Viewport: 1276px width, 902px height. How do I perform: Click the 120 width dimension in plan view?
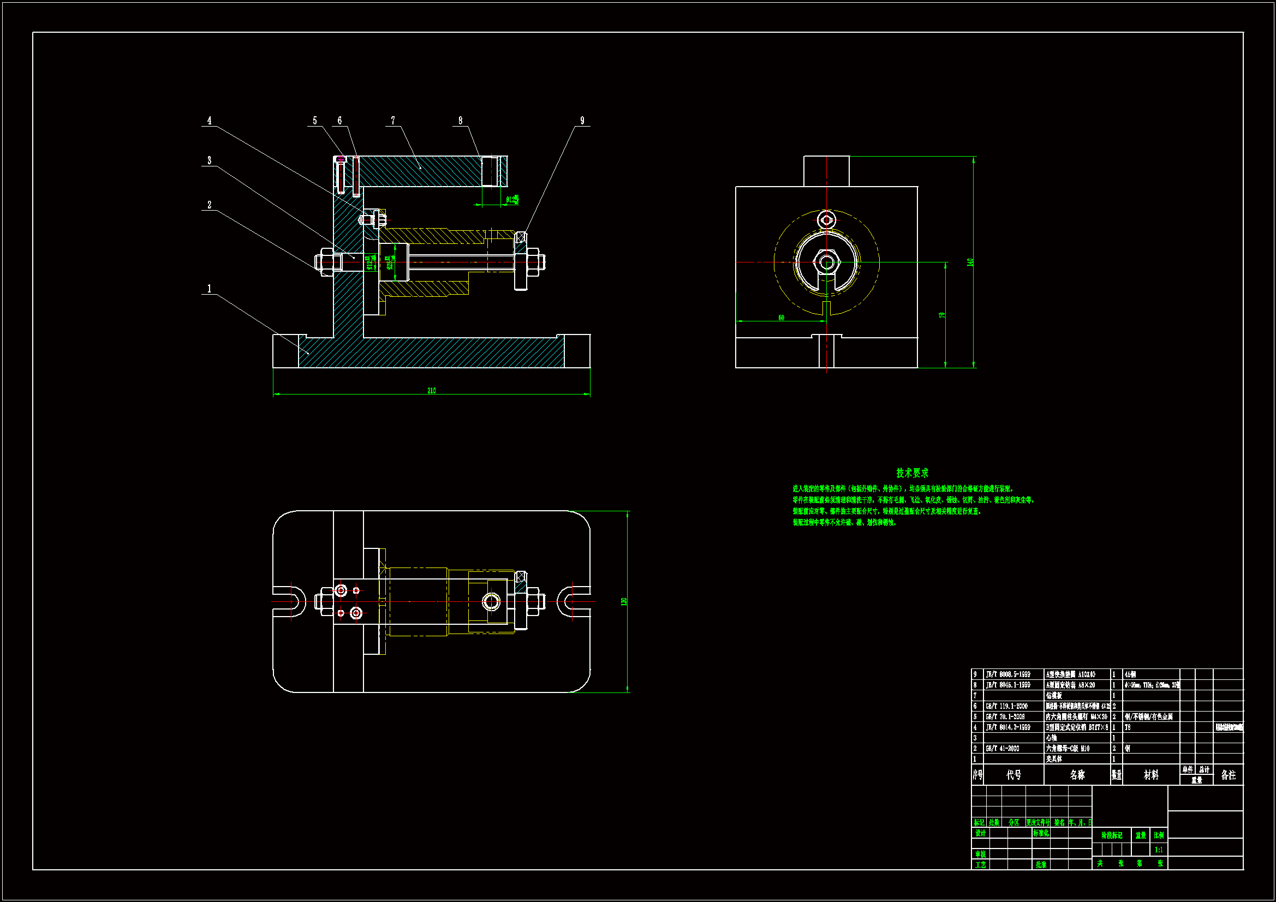[624, 601]
